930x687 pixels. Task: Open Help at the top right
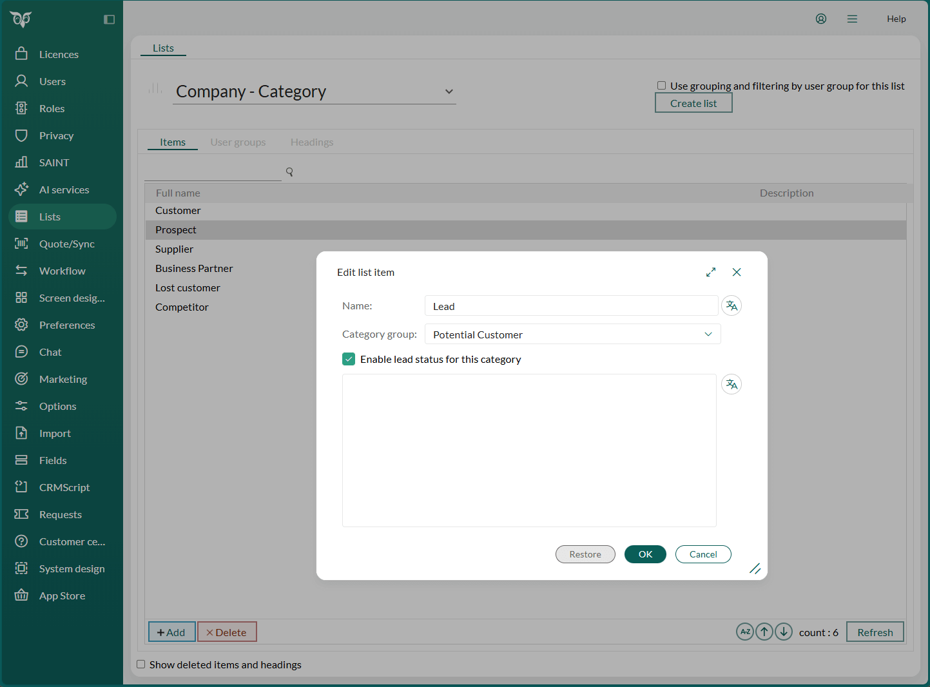click(x=896, y=19)
